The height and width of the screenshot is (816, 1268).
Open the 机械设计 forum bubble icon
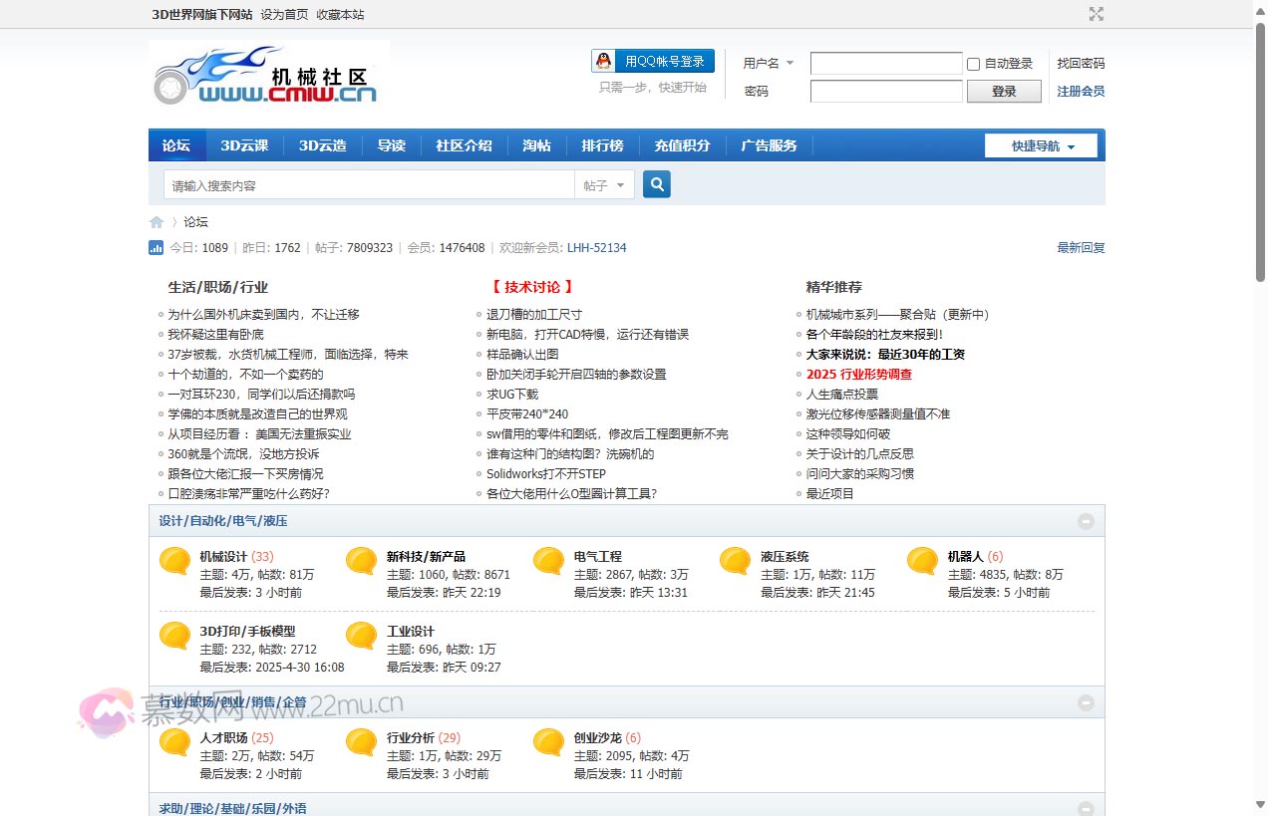pos(175,562)
